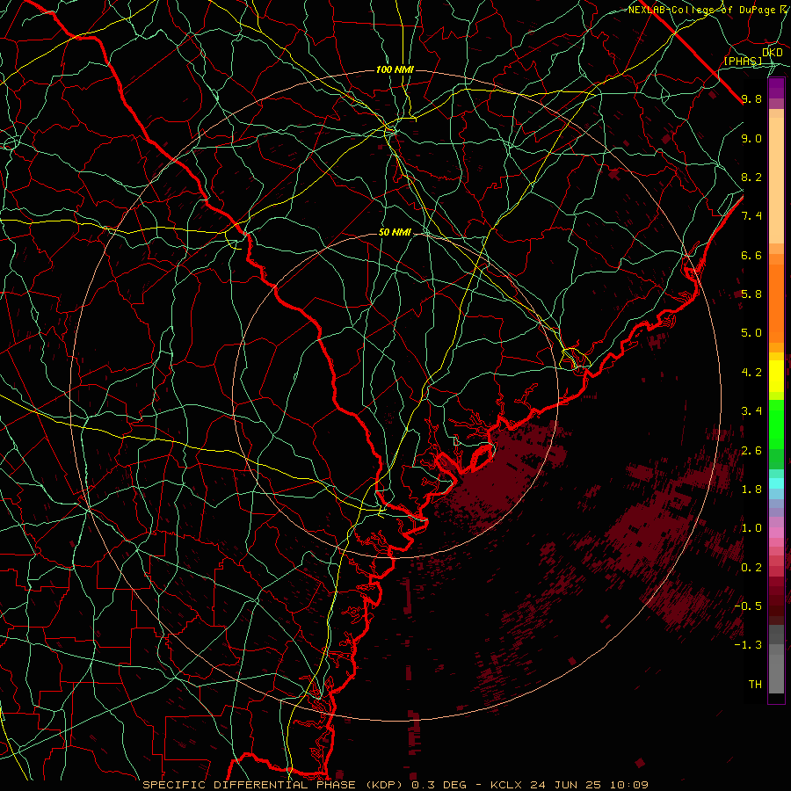791x791 pixels.
Task: Click the 'TH' label at the scale bottom
Action: (x=755, y=685)
